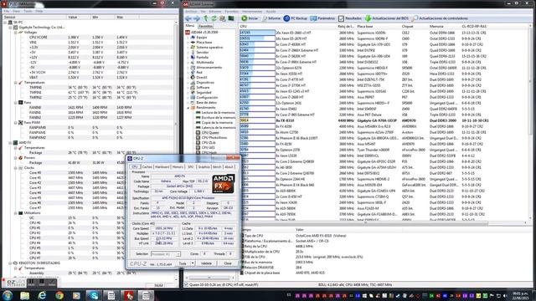Click Memoria column header in AIDA64
This screenshot has height=301, width=536.
tap(445, 26)
